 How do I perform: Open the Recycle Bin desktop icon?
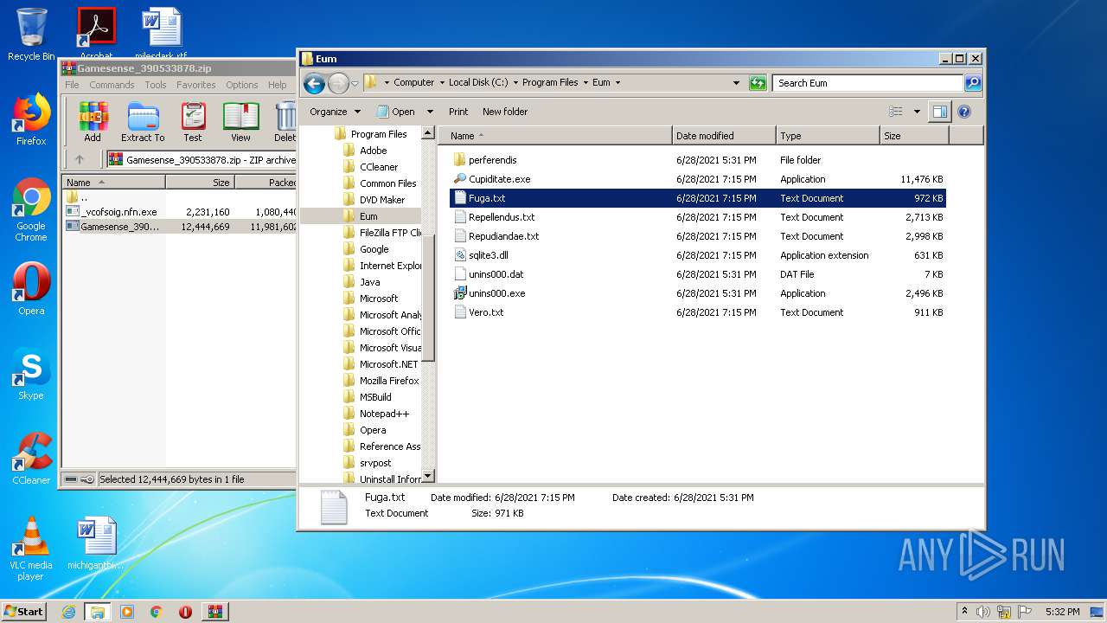point(31,35)
